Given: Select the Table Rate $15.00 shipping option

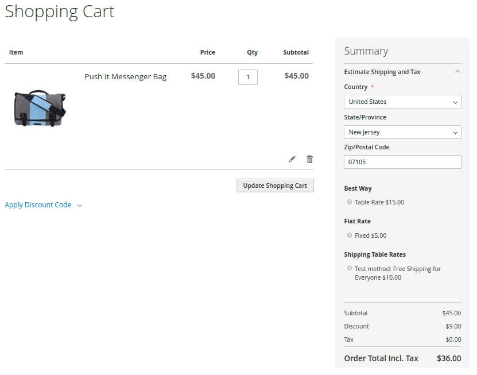Looking at the screenshot, I should click(x=350, y=202).
